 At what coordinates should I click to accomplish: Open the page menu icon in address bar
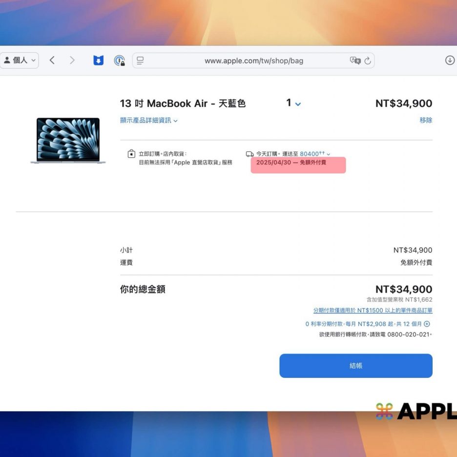(140, 61)
